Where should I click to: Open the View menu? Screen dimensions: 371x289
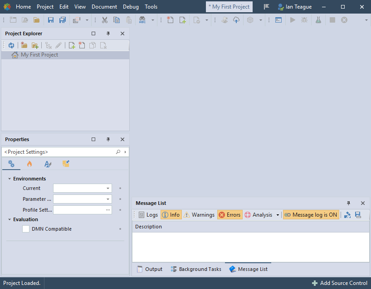tap(80, 7)
